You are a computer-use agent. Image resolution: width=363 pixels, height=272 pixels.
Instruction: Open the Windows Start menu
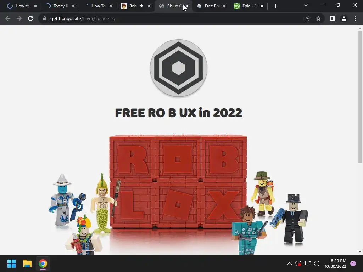[11, 263]
